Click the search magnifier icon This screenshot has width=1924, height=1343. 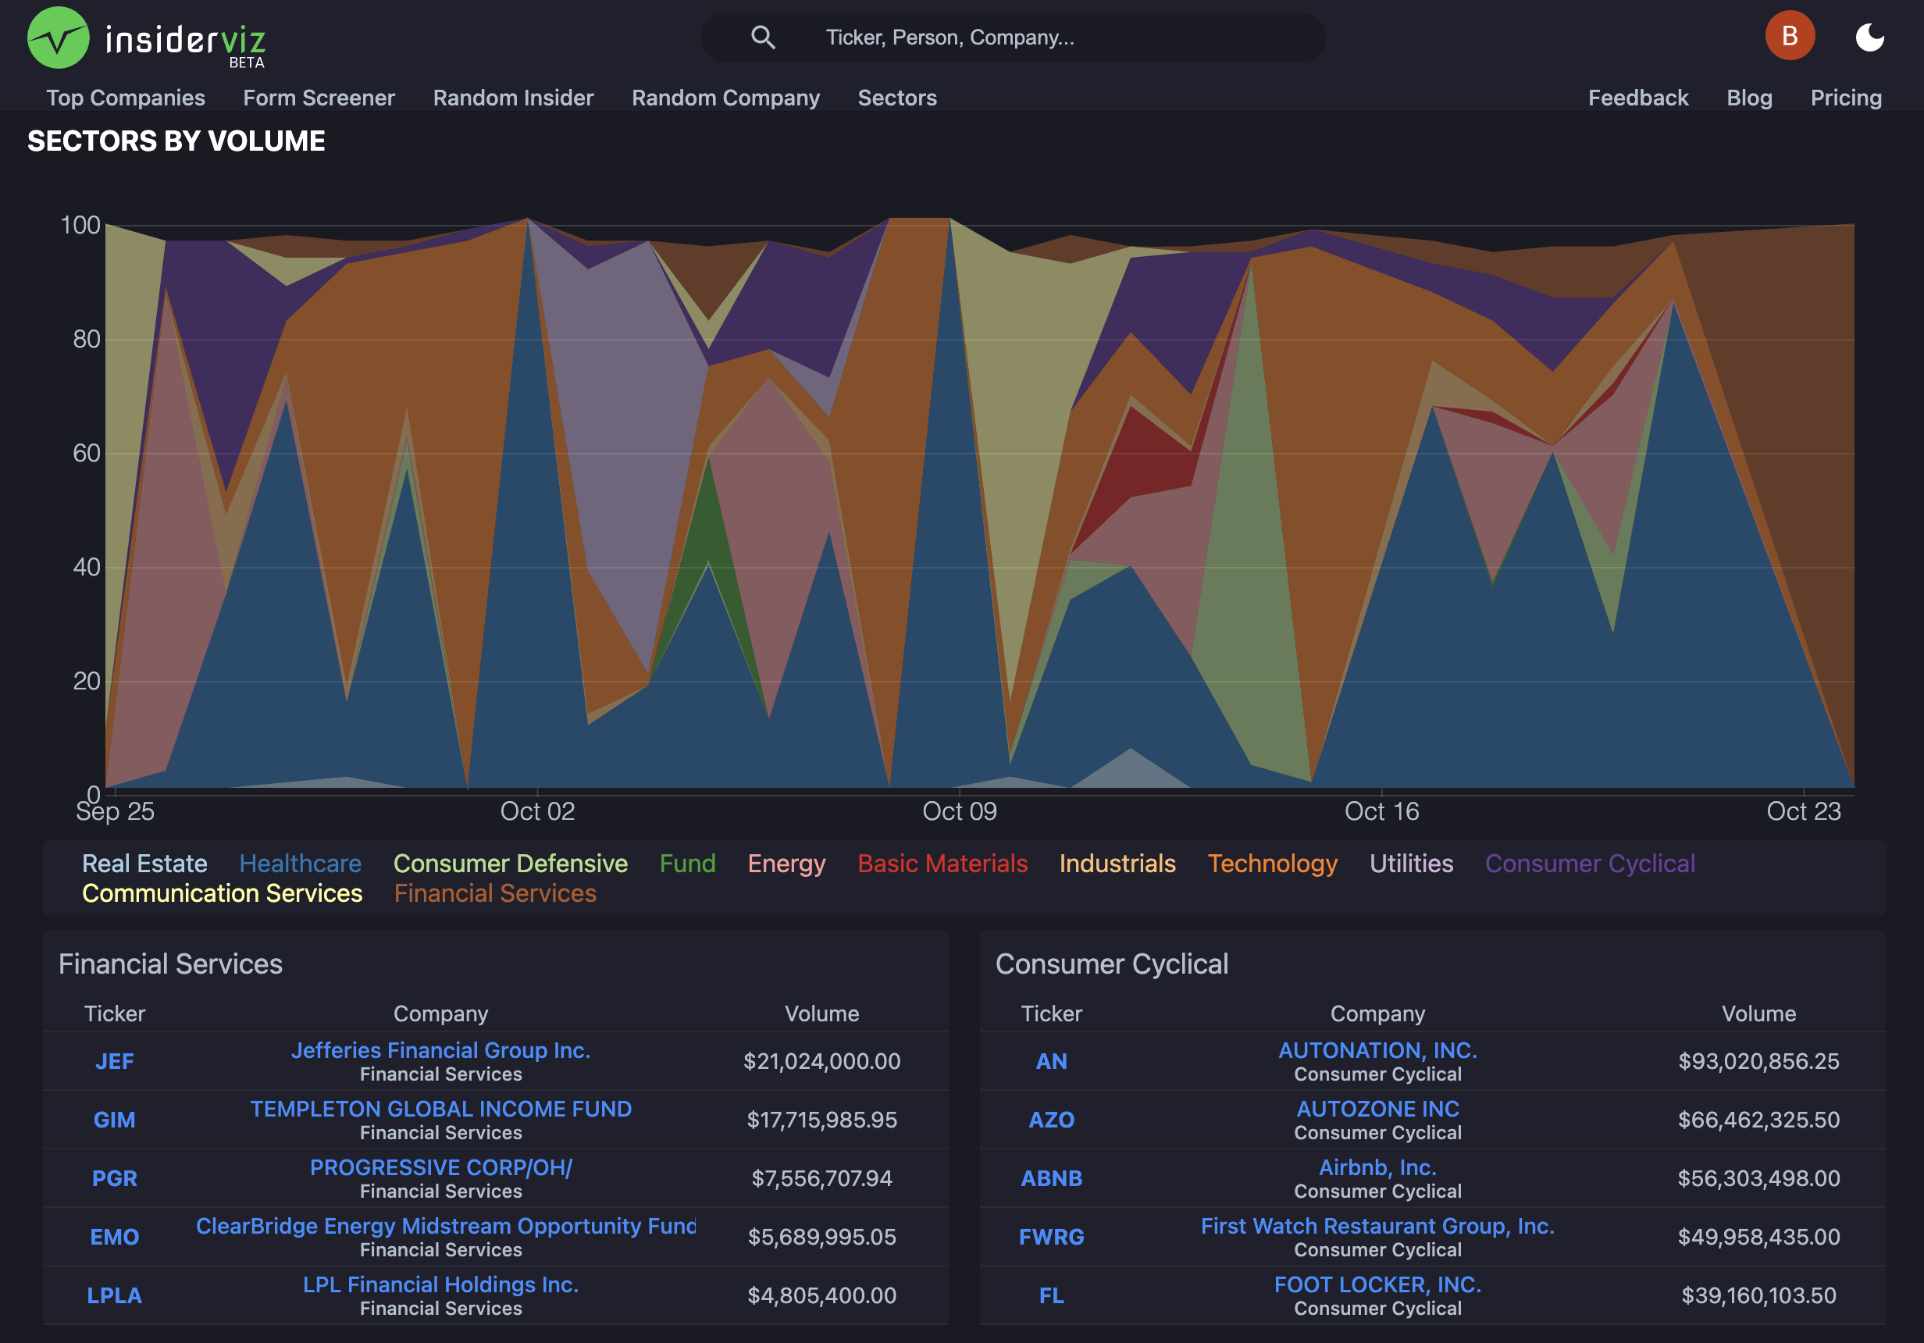click(x=763, y=37)
